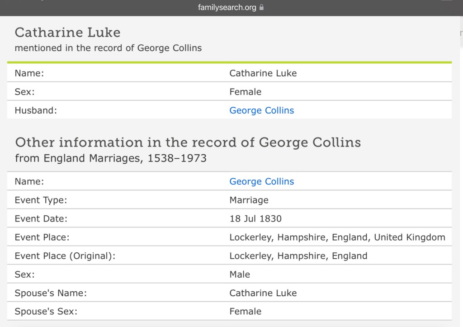Viewport: 463px width, 327px height.
Task: Click the 'Other information in the record' heading
Action: tap(188, 142)
